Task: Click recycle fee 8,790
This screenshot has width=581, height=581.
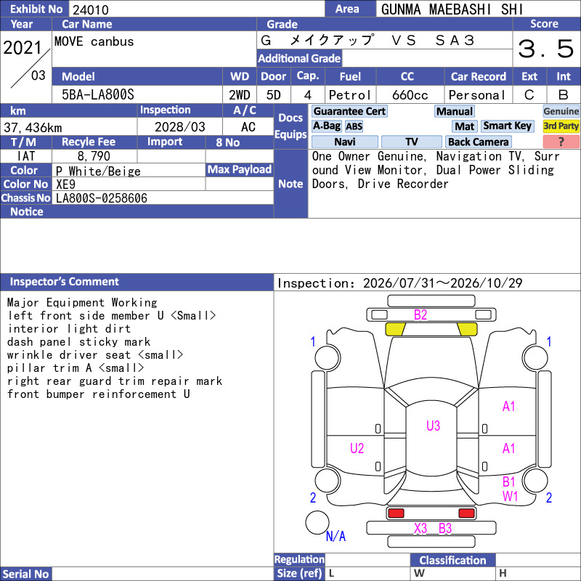Action: click(94, 156)
